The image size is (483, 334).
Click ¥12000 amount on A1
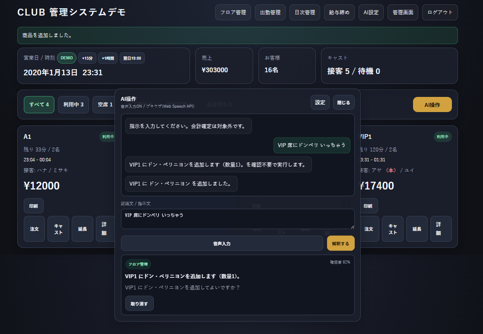pos(41,186)
